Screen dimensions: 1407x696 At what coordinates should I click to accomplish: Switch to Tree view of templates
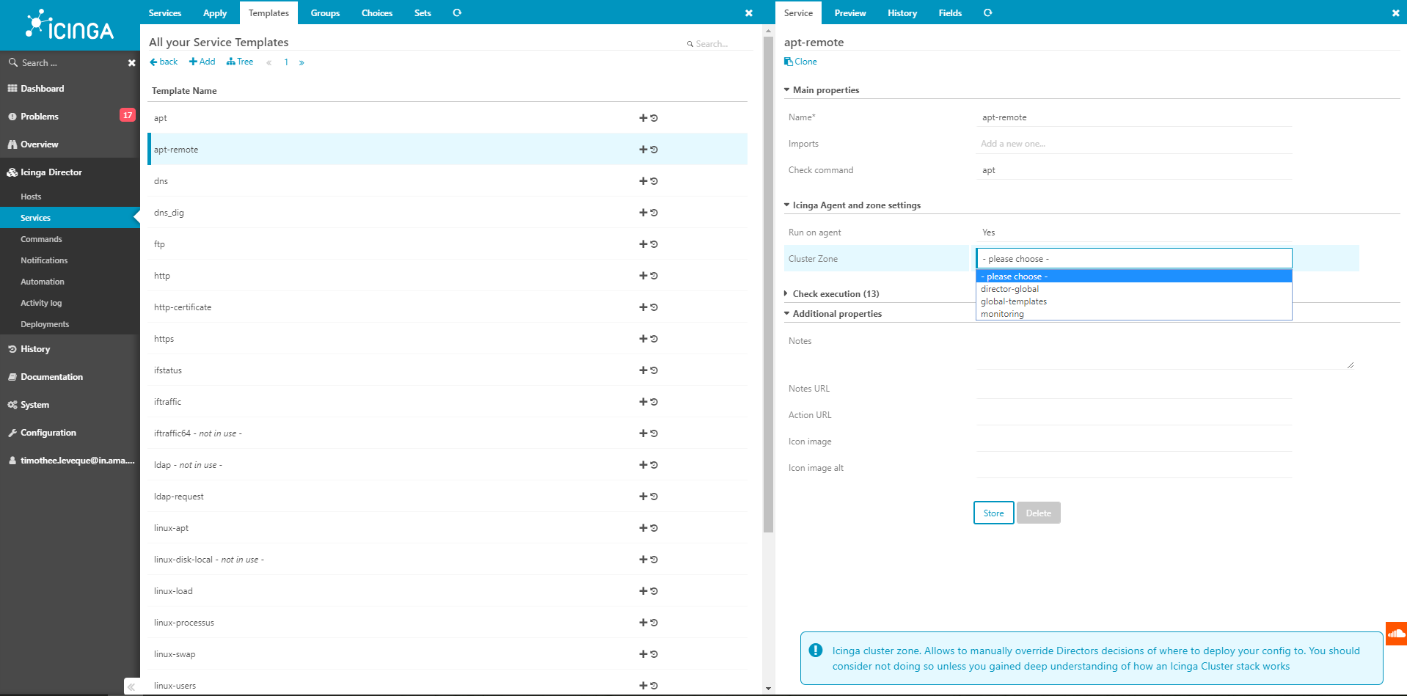point(240,62)
